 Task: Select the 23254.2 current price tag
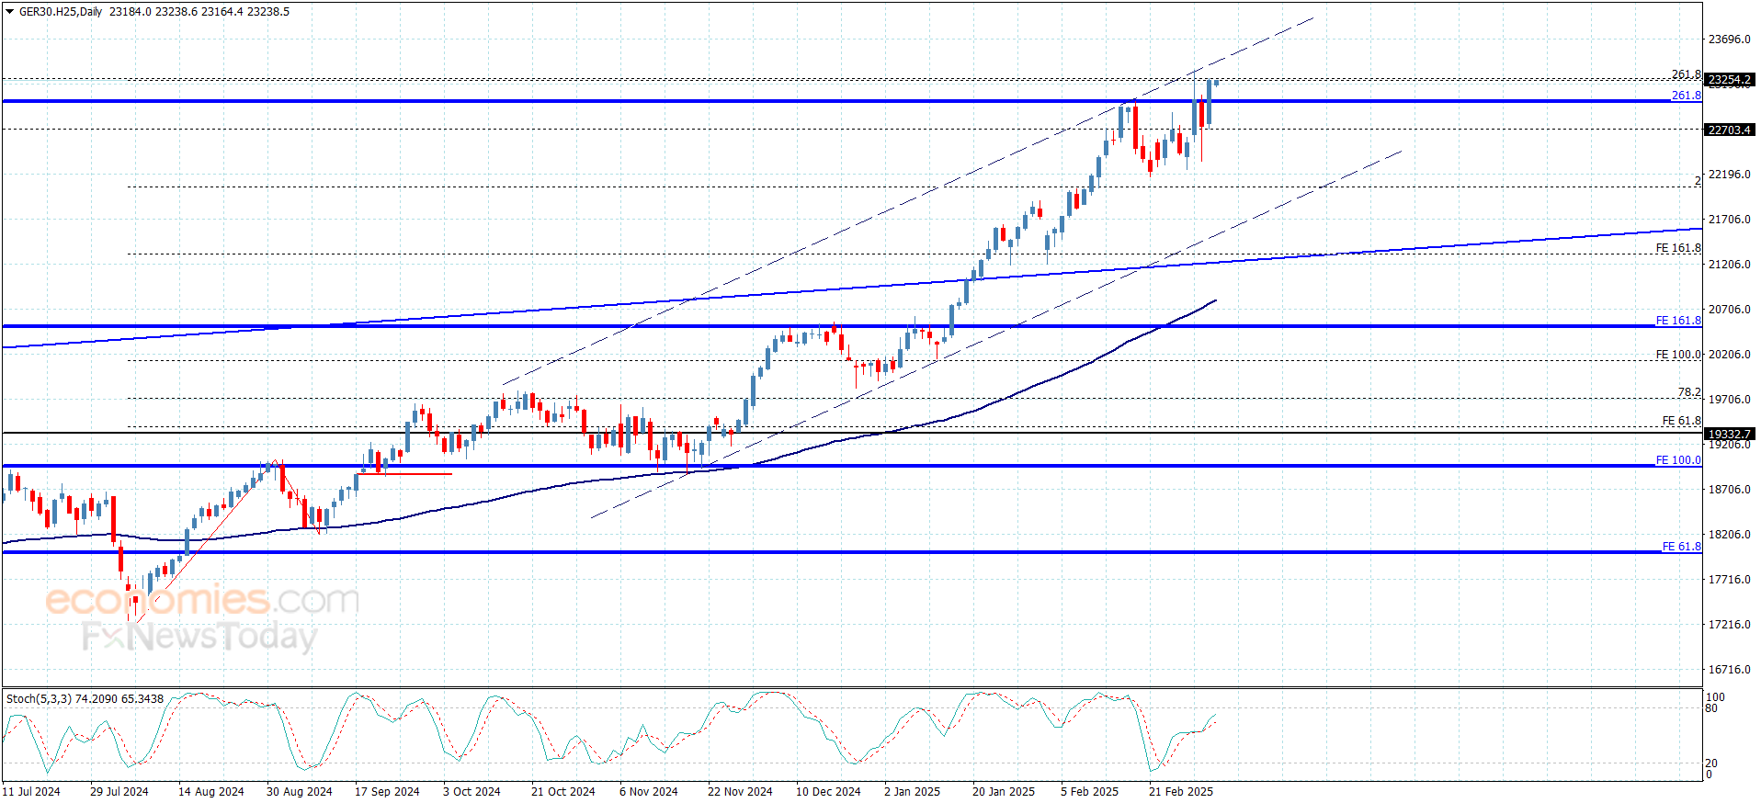pyautogui.click(x=1730, y=80)
